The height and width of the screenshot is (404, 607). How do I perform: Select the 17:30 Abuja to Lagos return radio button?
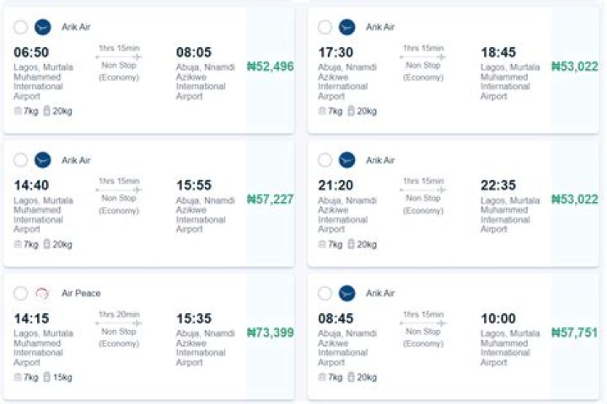tap(325, 27)
